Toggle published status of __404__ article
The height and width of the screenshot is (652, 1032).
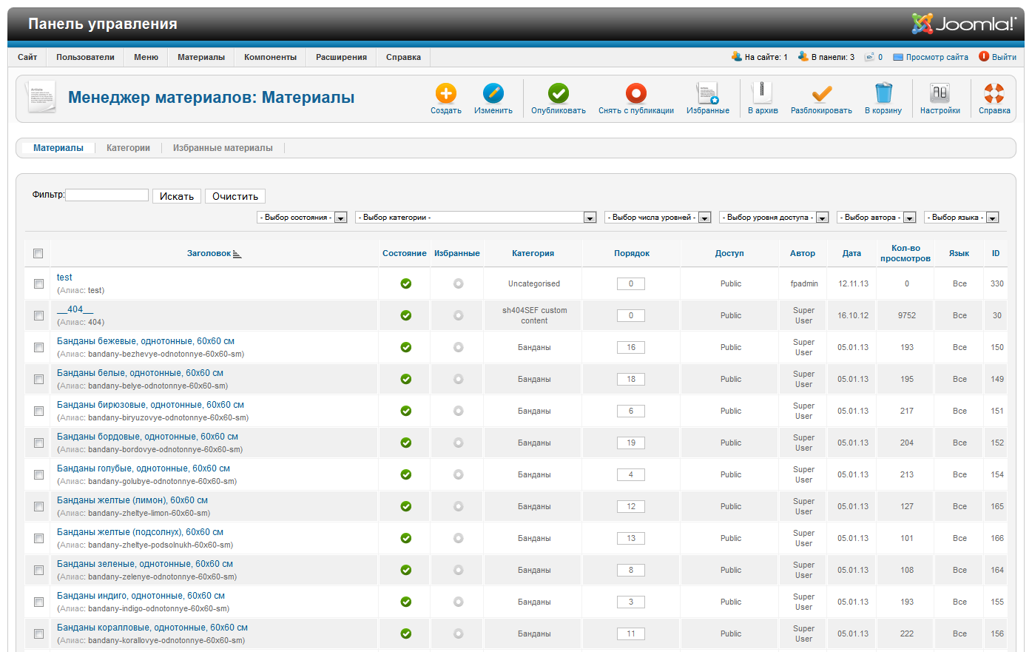point(406,315)
